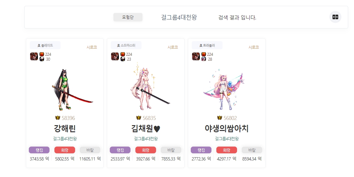Click the 야생의쌈아치 character sprite
The width and height of the screenshot is (354, 177).
(224, 90)
